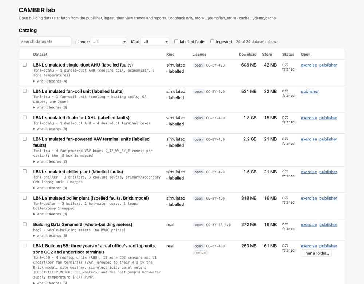364x284 pixels.
Task: Expand 'what it teaches (3)' under chiller plant
Action: click(x=50, y=188)
